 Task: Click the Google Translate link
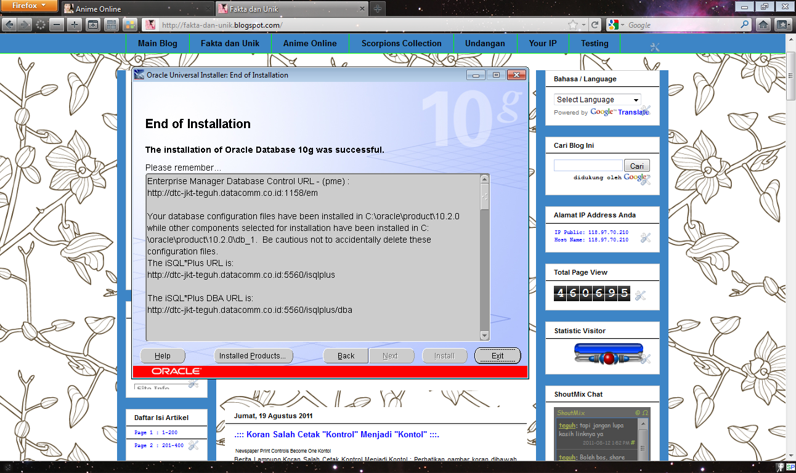(633, 112)
